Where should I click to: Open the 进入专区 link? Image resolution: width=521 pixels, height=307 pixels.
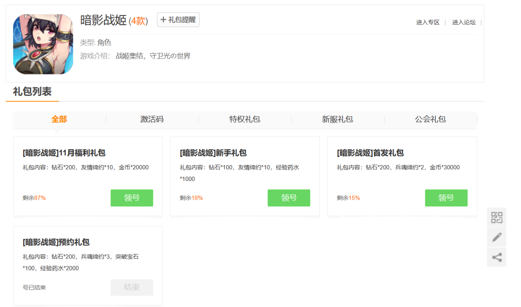[x=428, y=22]
